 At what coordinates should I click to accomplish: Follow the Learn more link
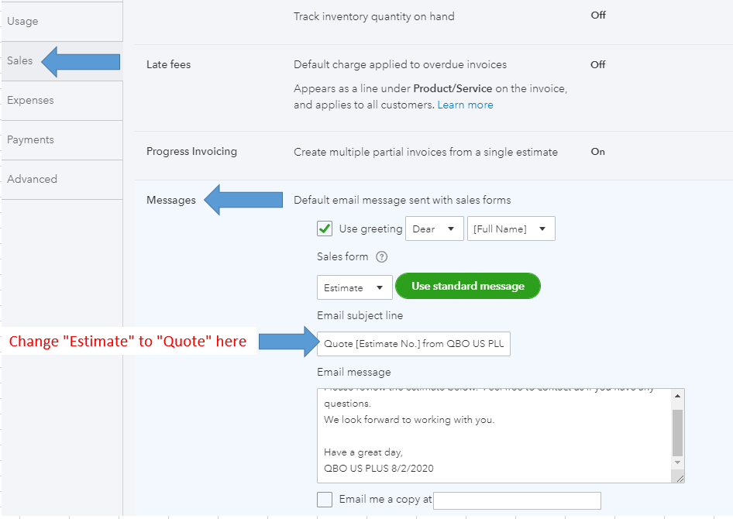click(x=465, y=105)
